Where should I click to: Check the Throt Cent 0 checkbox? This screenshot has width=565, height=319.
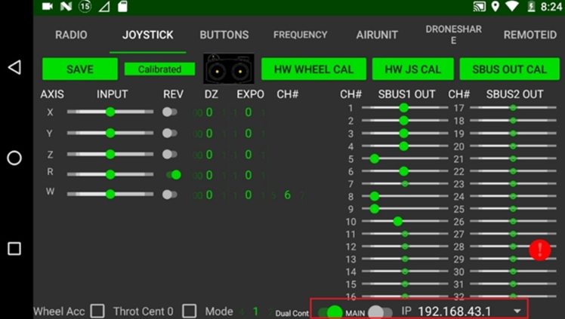click(x=190, y=311)
